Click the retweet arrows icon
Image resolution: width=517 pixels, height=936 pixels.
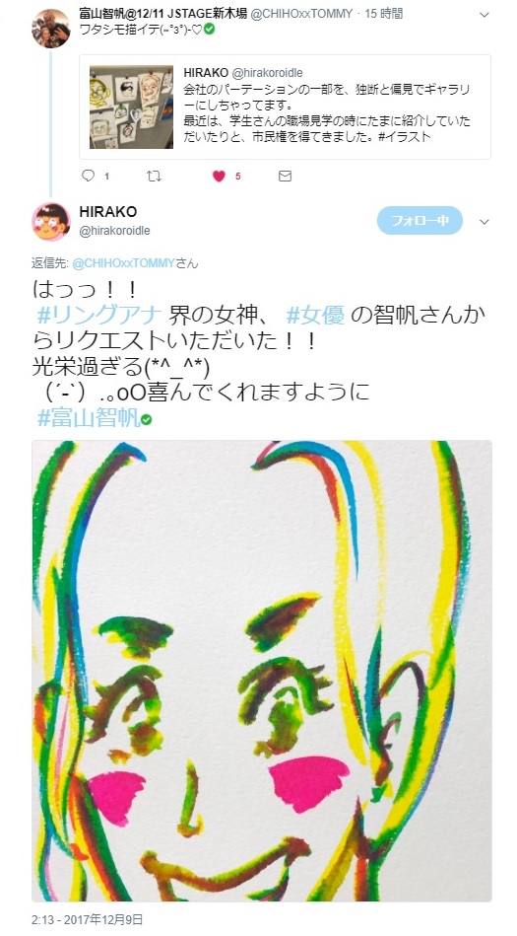(x=154, y=176)
